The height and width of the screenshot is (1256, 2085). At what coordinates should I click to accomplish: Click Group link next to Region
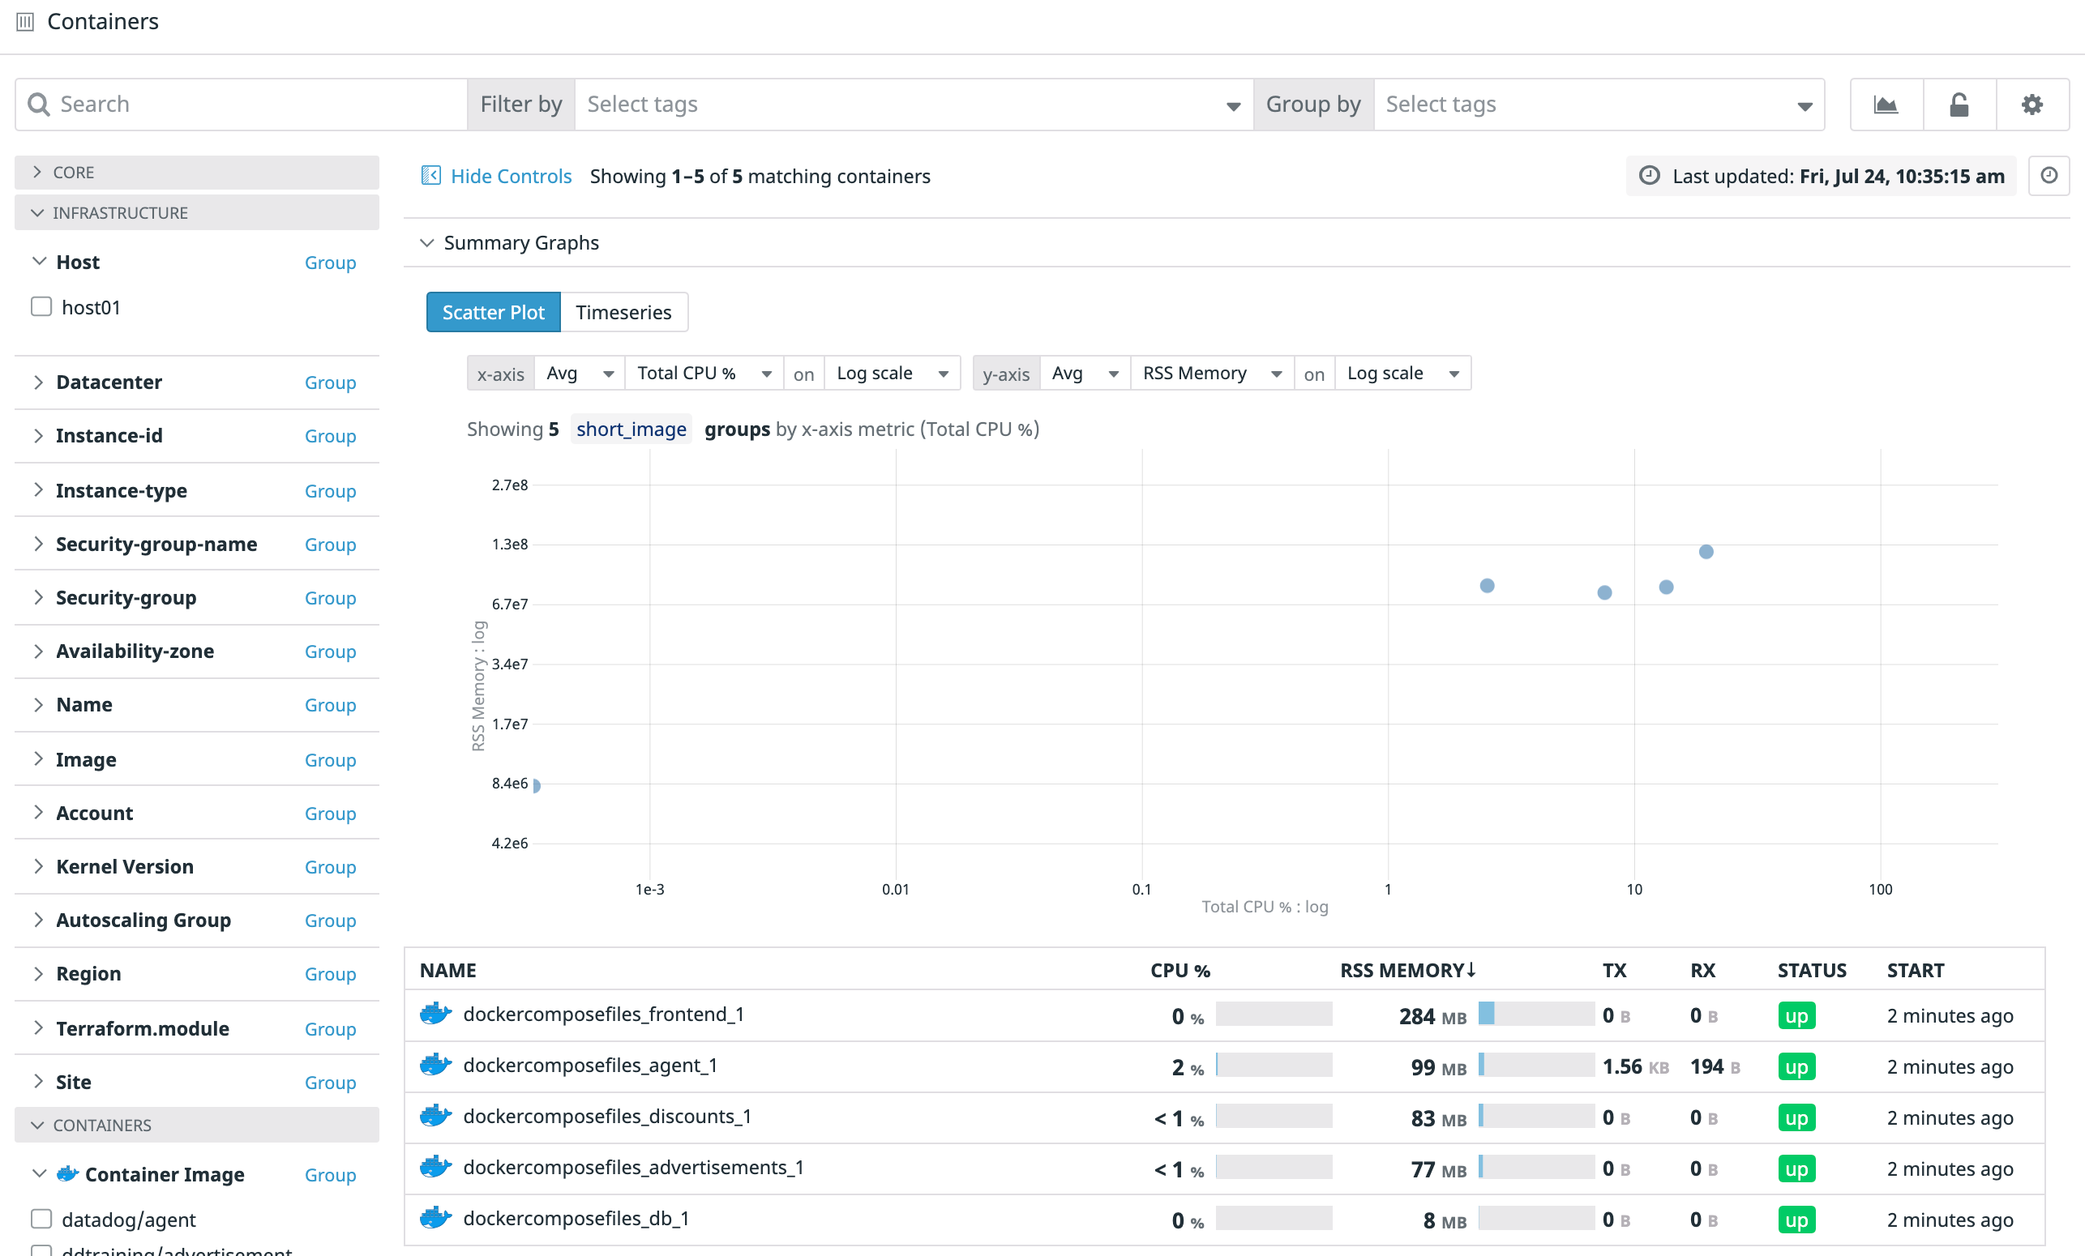coord(330,973)
